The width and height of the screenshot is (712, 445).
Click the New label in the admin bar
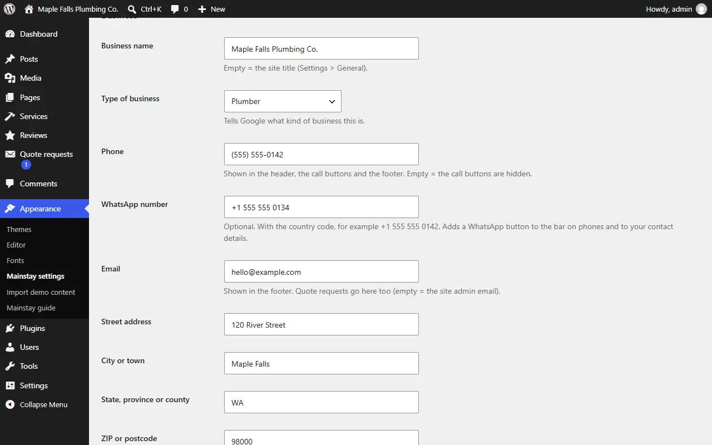click(218, 9)
